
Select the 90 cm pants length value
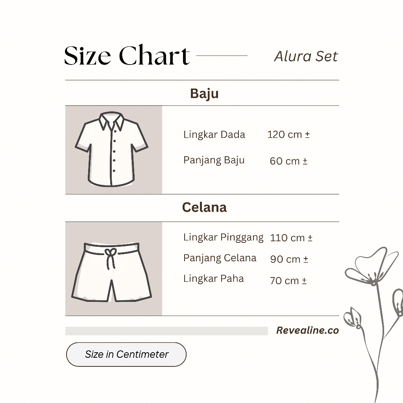pyautogui.click(x=289, y=259)
